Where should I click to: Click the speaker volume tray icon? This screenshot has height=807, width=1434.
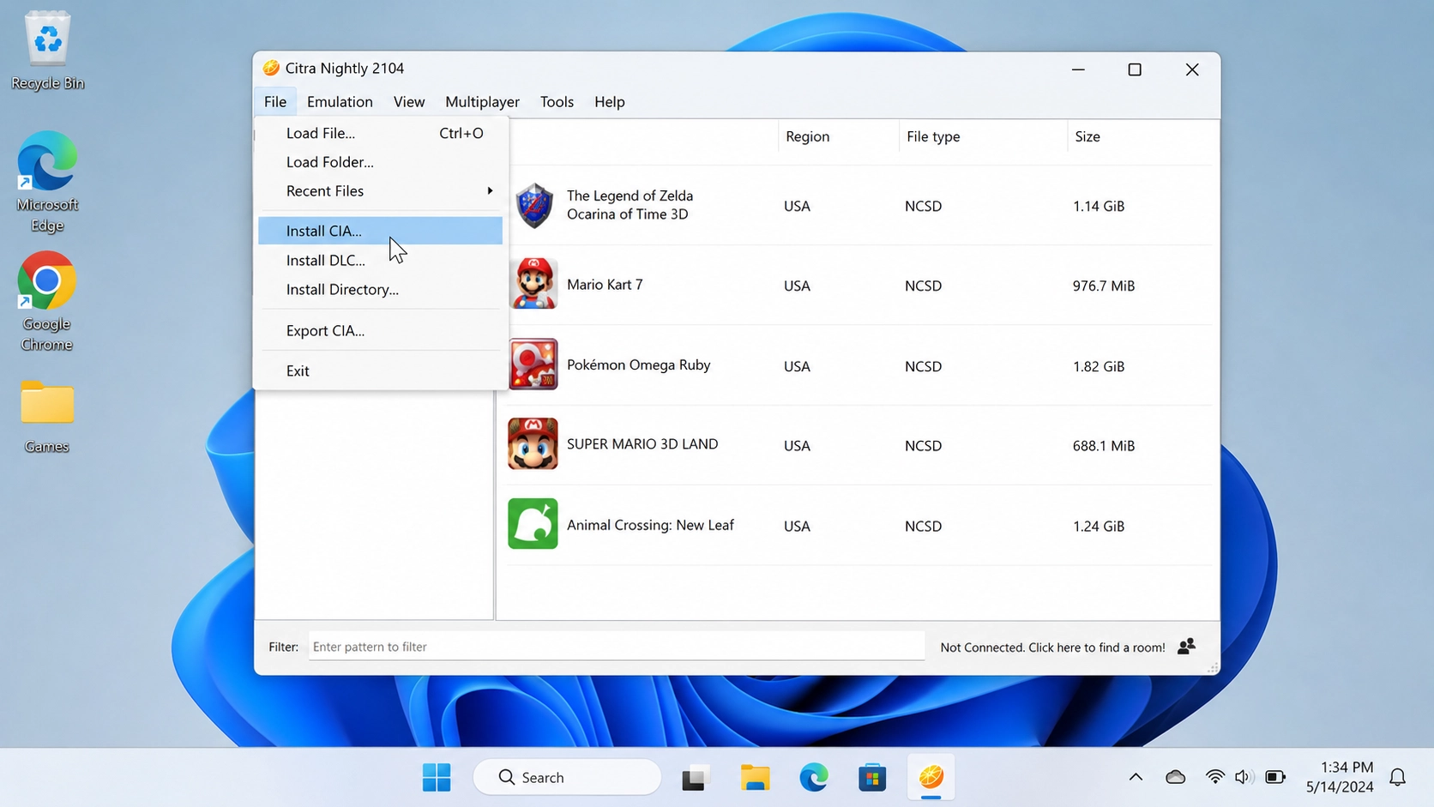(1243, 778)
